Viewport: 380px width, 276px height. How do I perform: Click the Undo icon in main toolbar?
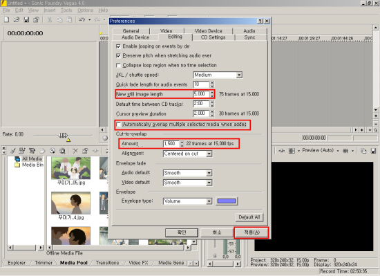[82, 19]
